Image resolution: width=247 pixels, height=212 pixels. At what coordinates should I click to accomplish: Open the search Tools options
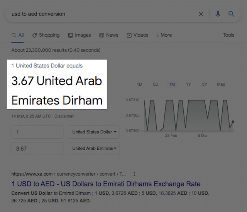pos(228,35)
